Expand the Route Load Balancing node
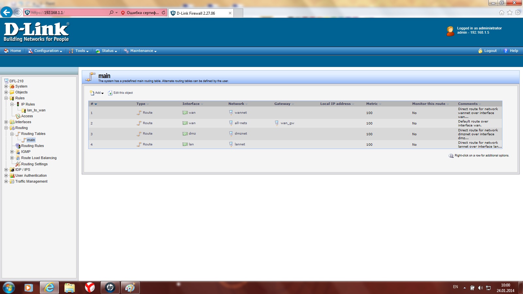The width and height of the screenshot is (523, 294). click(x=12, y=158)
